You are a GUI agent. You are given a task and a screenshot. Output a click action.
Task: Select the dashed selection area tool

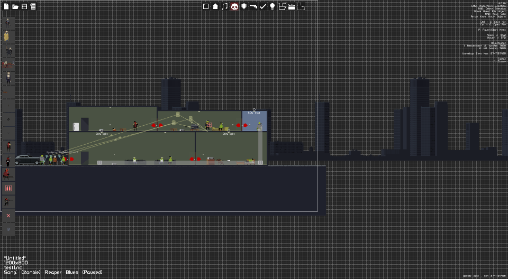(301, 6)
